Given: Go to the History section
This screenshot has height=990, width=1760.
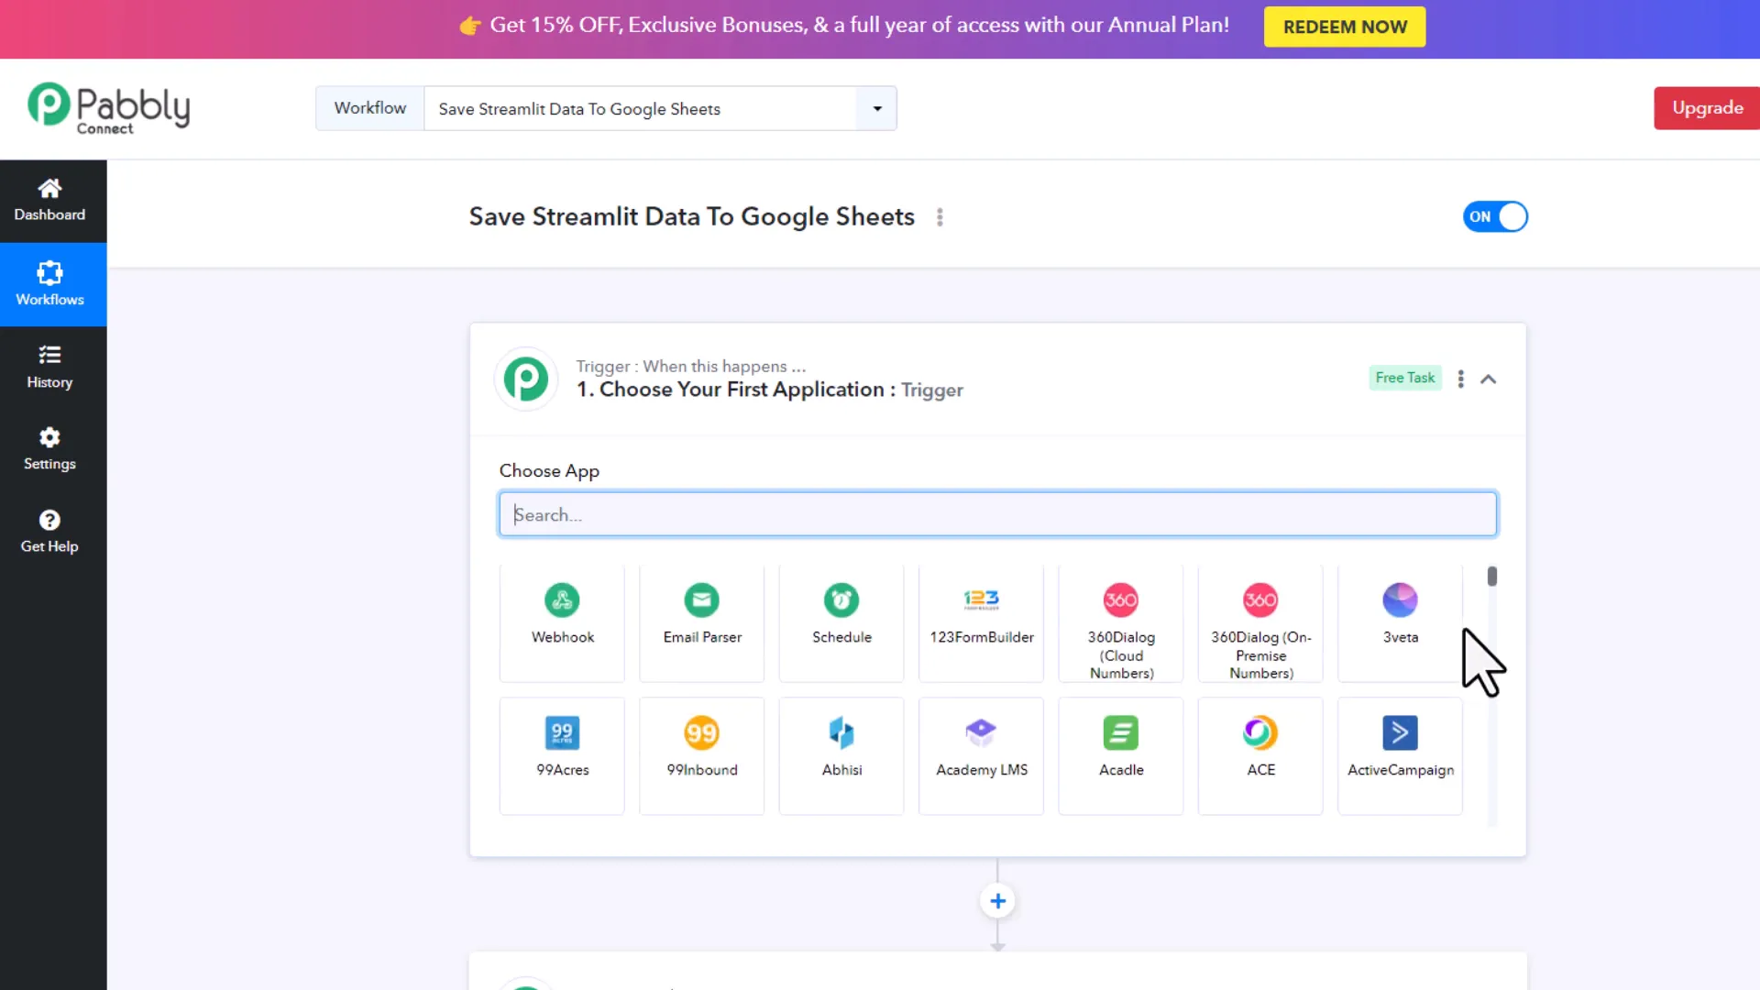Looking at the screenshot, I should tap(49, 367).
